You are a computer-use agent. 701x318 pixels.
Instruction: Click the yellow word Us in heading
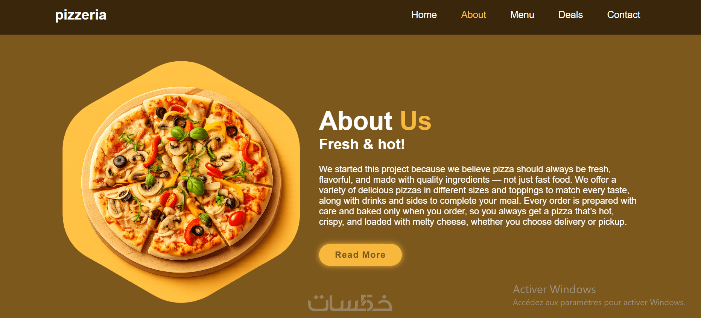(415, 121)
